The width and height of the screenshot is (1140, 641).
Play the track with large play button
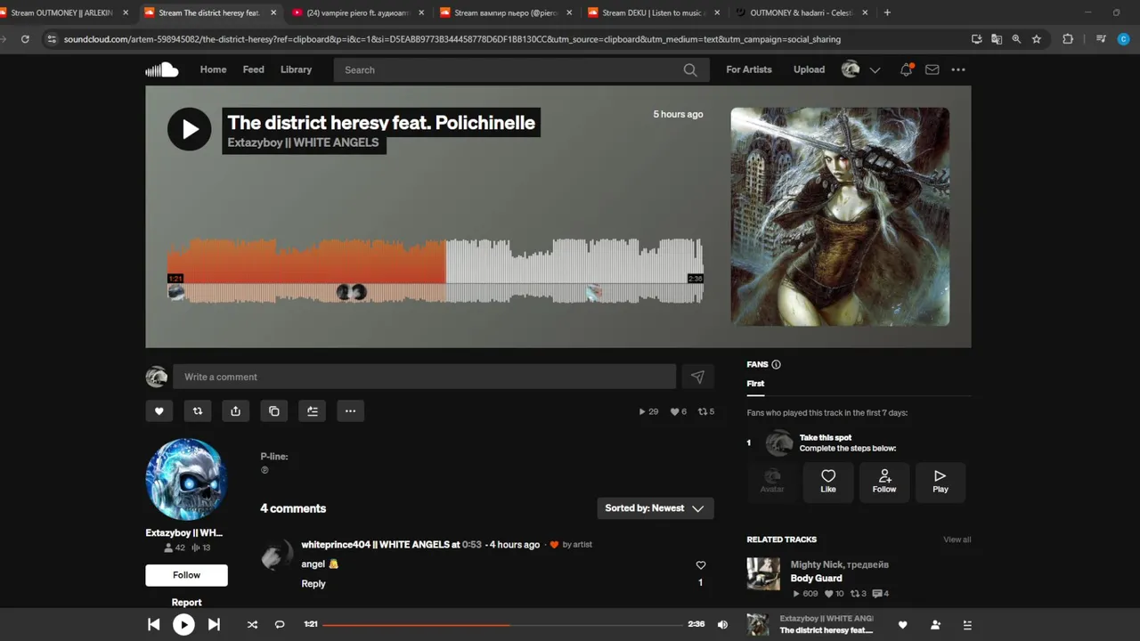coord(190,129)
